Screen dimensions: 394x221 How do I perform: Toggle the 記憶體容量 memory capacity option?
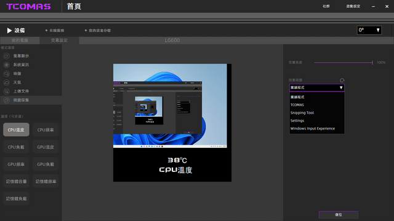point(16,182)
